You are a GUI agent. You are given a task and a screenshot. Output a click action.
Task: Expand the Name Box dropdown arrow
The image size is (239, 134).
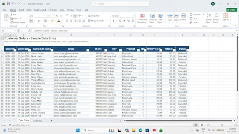(15, 31)
